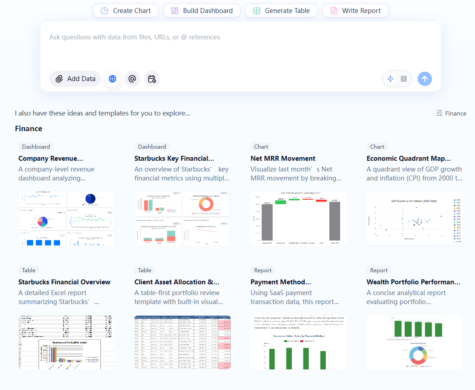Click the Add Data paperclip button

coord(75,79)
